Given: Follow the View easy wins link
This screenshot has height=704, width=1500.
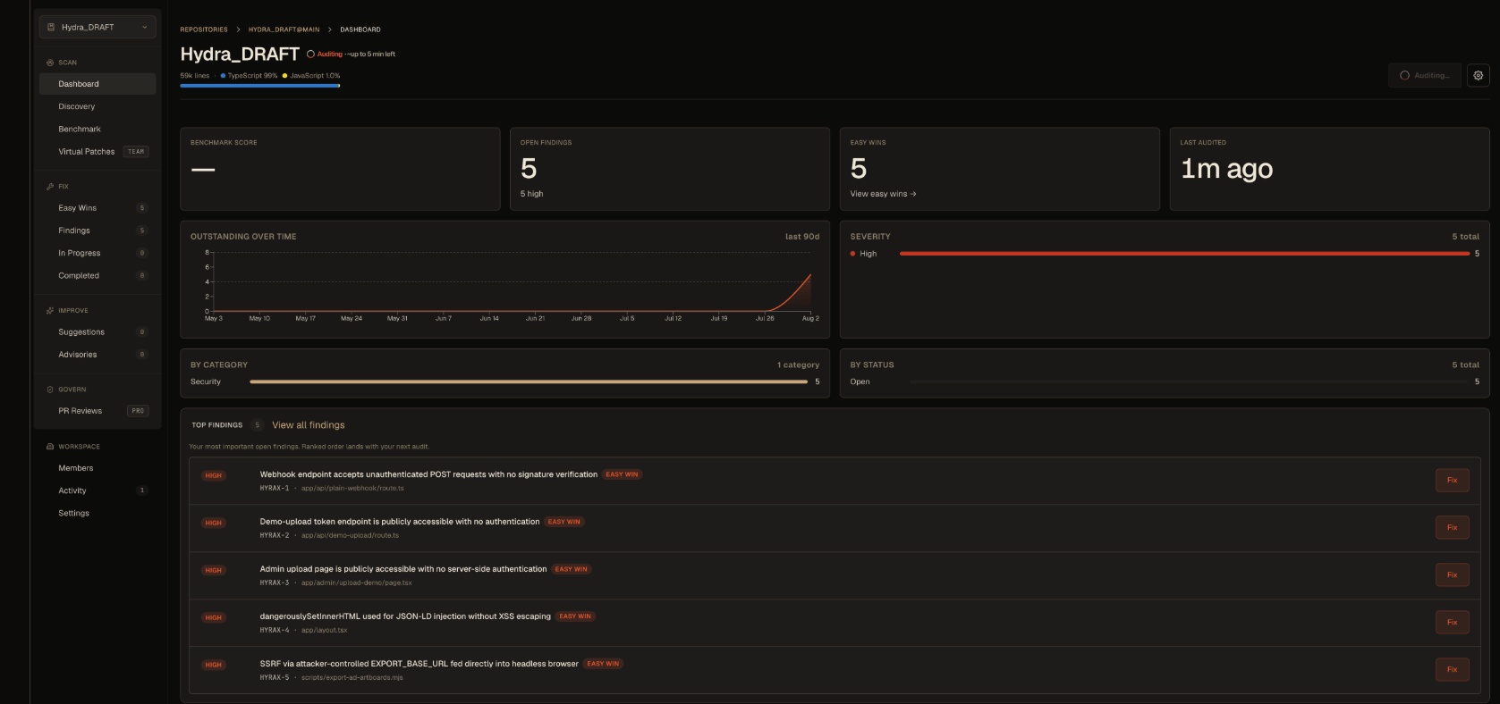Looking at the screenshot, I should pos(883,194).
